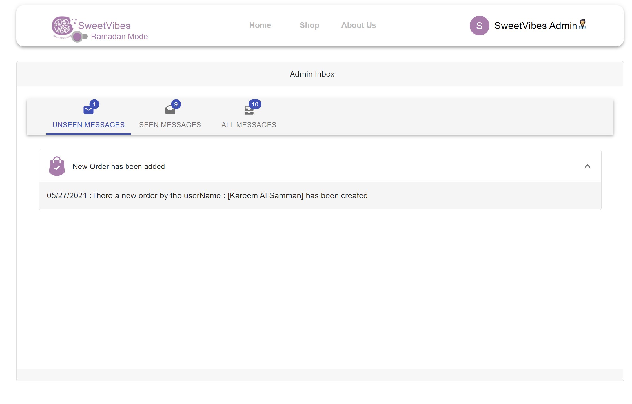
Task: Open the About Us page
Action: pos(358,25)
